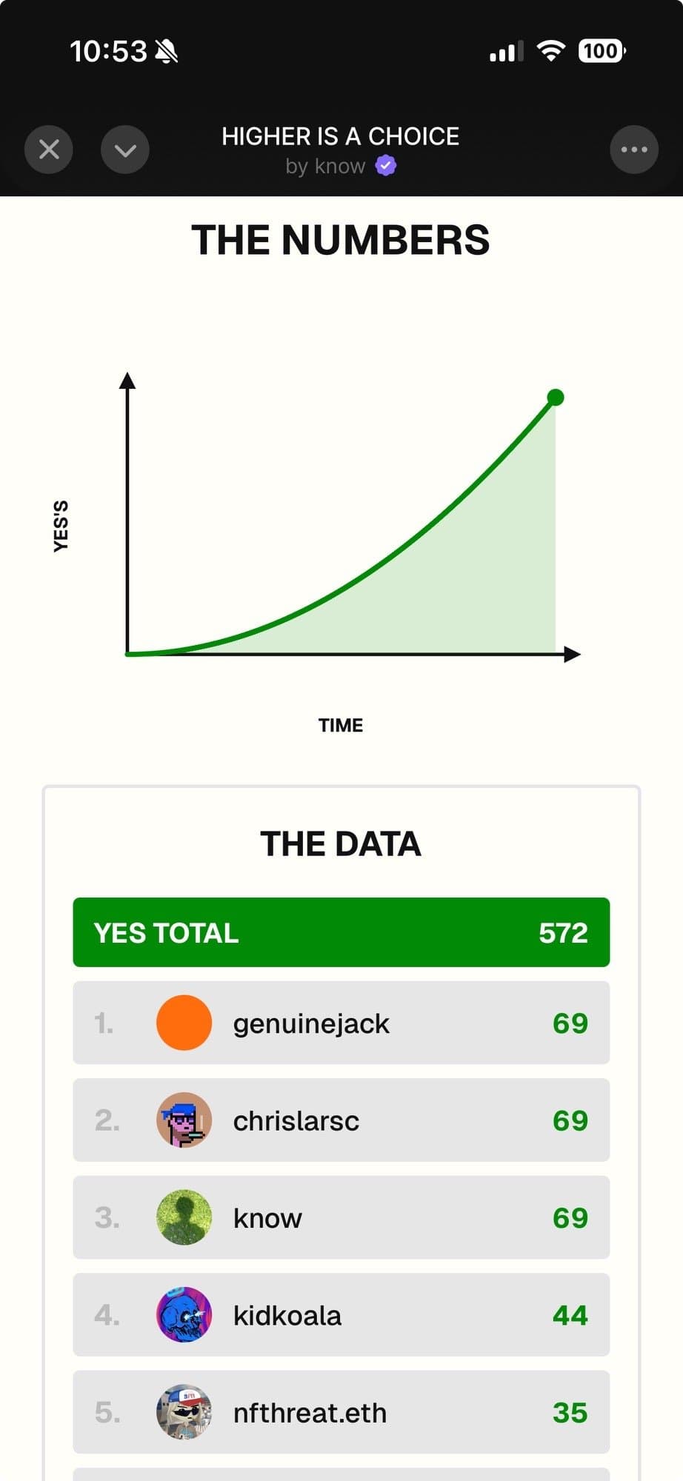This screenshot has width=683, height=1481.
Task: Open chrislarsc's pixel-art avatar
Action: click(184, 1120)
